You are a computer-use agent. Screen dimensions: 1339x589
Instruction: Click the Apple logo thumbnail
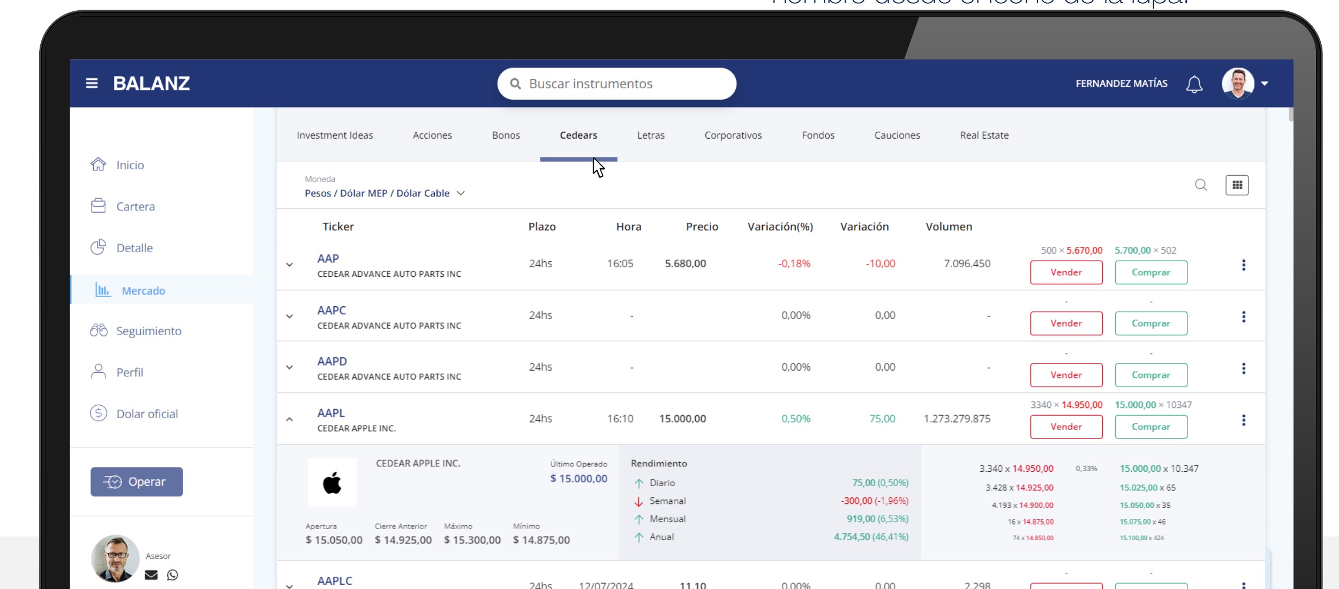(332, 482)
